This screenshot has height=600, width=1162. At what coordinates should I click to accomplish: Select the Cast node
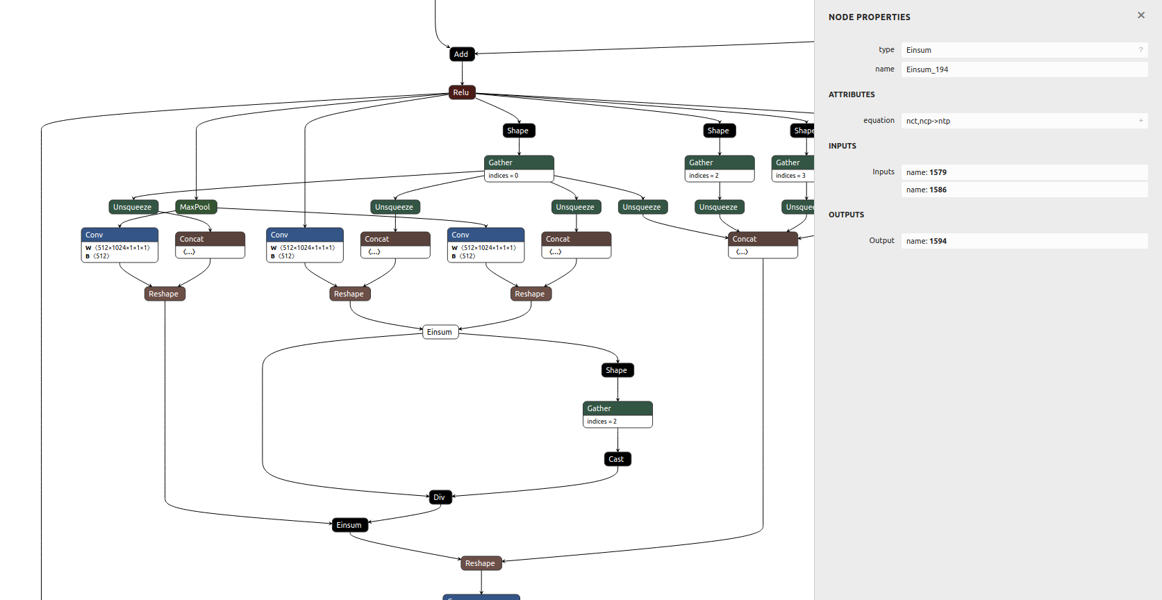[617, 459]
